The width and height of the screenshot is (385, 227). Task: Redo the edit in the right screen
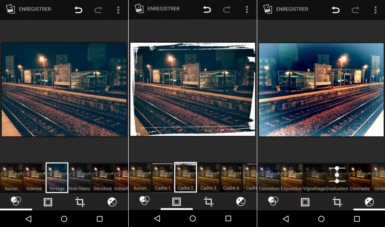[355, 10]
